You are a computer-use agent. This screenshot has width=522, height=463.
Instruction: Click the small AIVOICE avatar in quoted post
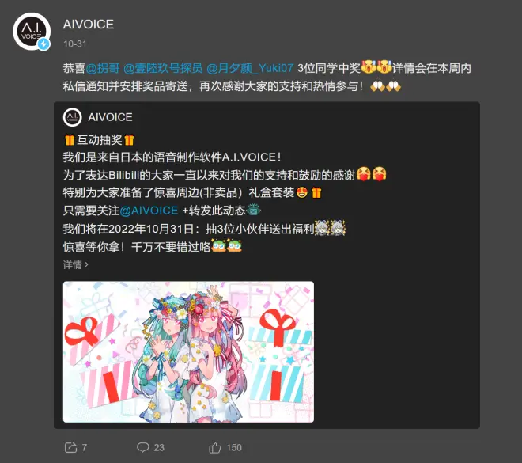click(72, 117)
